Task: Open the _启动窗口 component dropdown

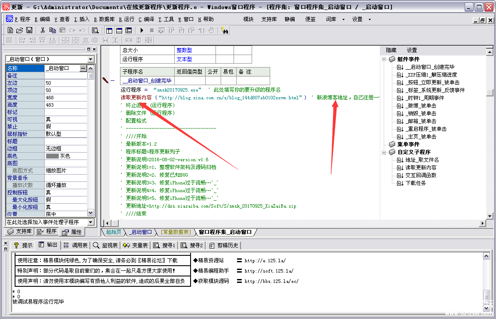Action: (90, 59)
